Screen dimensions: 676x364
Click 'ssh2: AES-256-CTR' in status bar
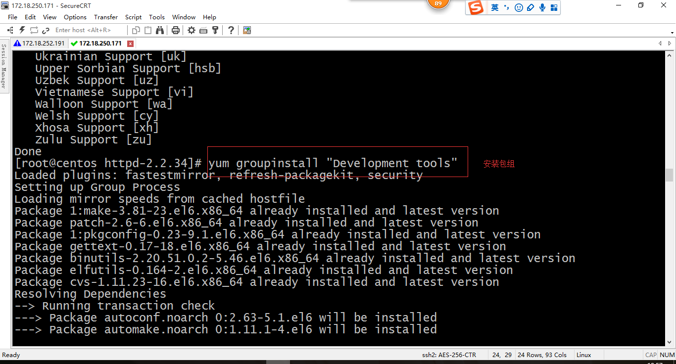(x=449, y=355)
